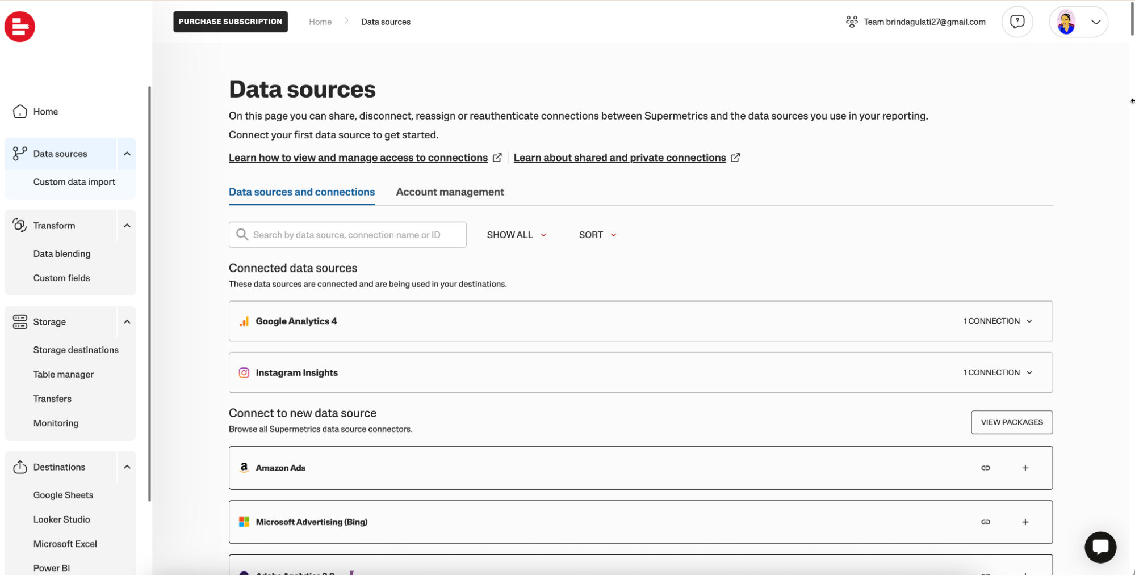The width and height of the screenshot is (1135, 576).
Task: Expand the 1 CONNECTION chevron for Google Analytics 4
Action: (x=1029, y=321)
